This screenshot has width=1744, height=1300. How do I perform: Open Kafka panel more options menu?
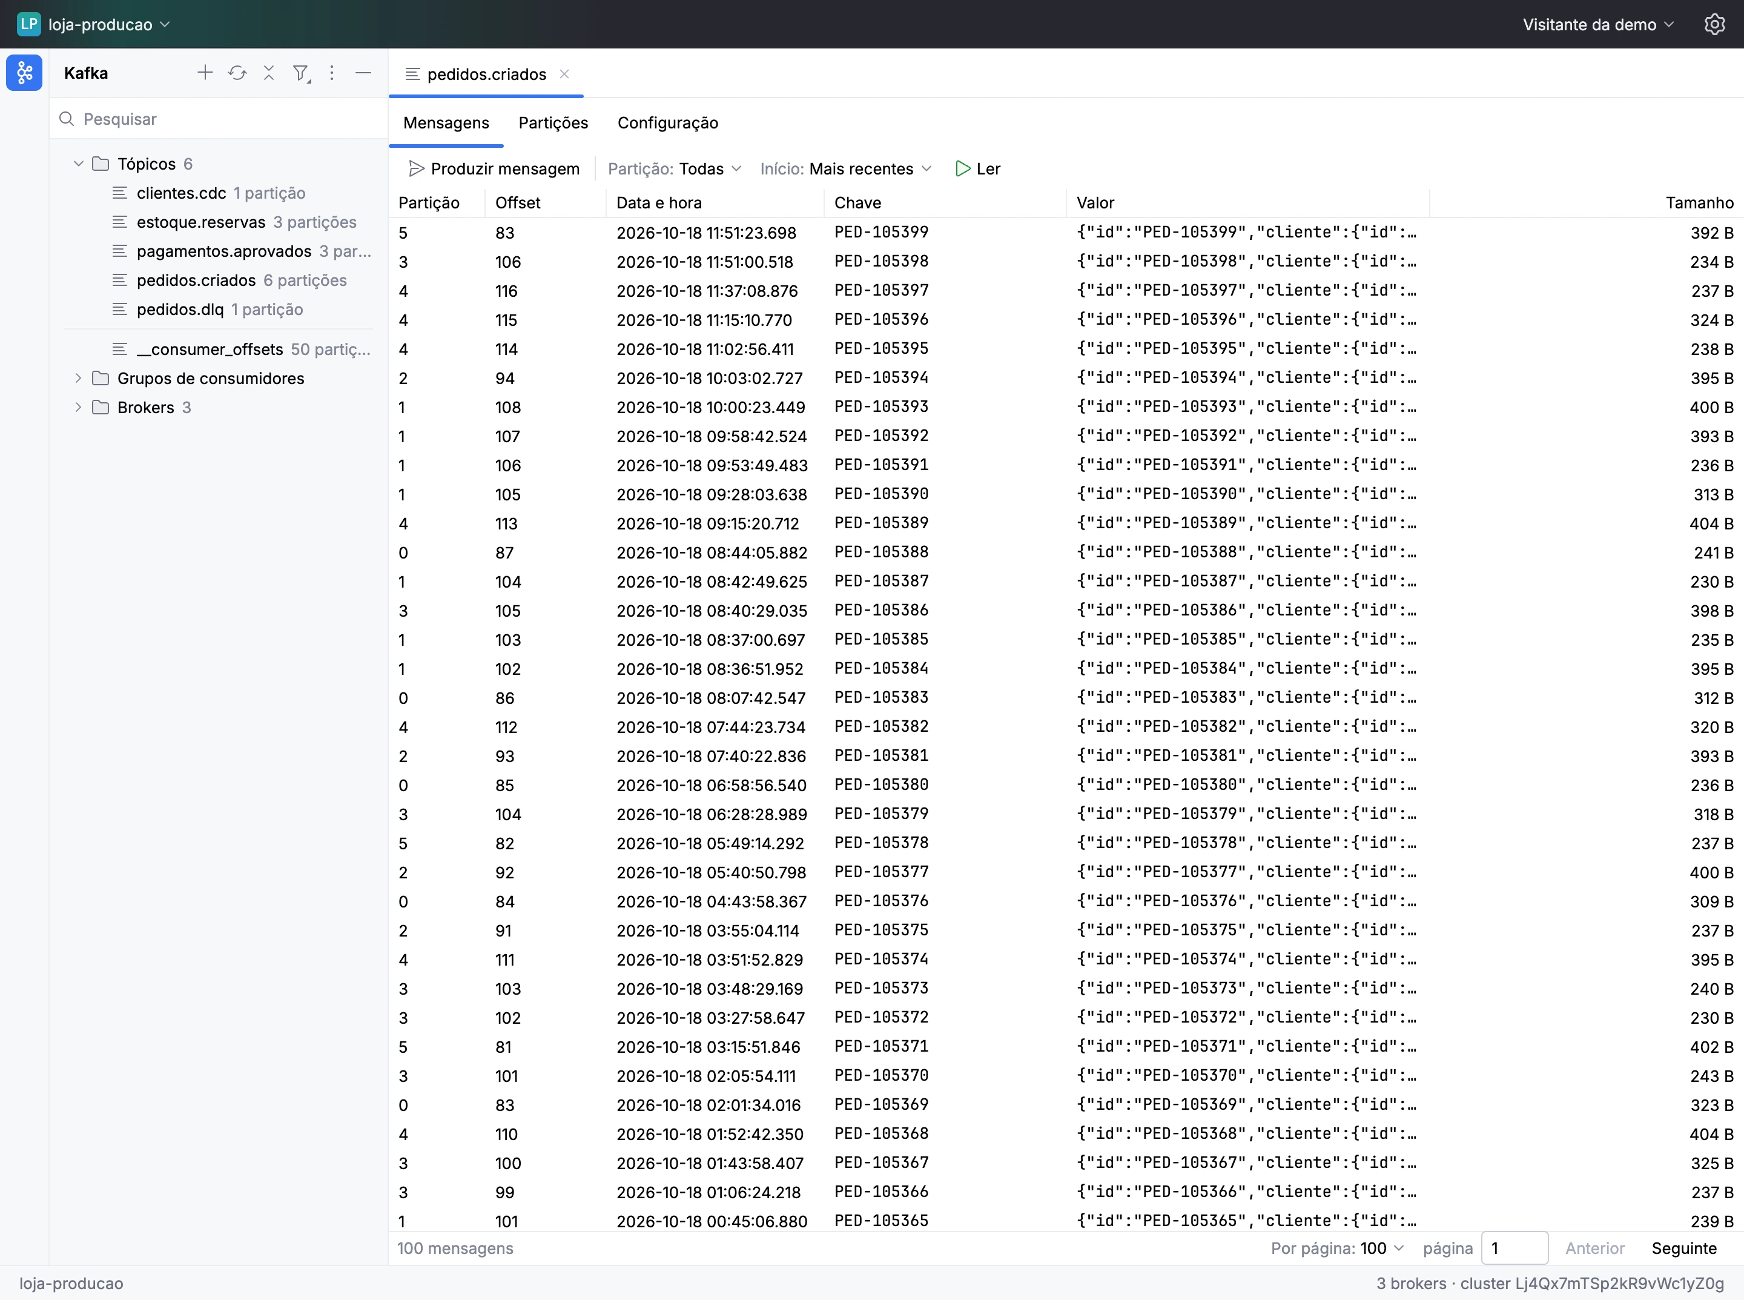tap(332, 73)
